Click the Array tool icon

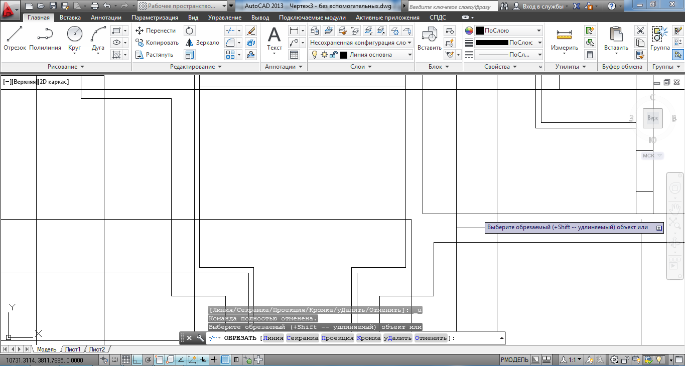pyautogui.click(x=230, y=55)
